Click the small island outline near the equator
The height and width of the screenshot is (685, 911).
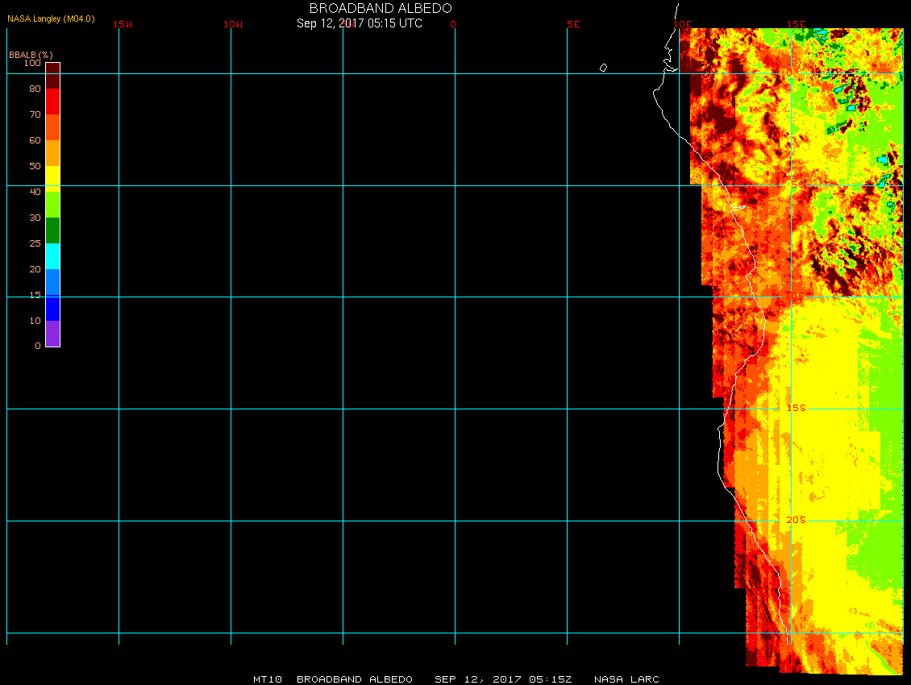click(x=603, y=68)
